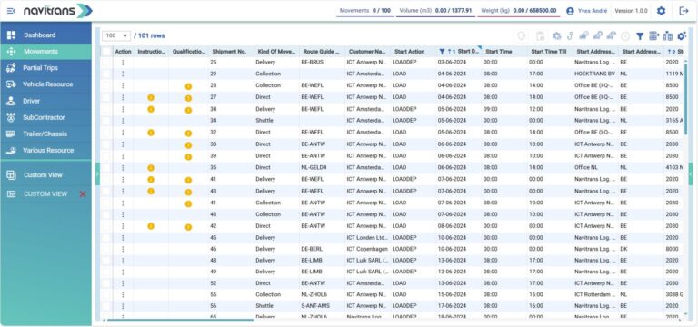The width and height of the screenshot is (698, 327).
Task: Click the Movements 0 / 100 progress indicator
Action: pyautogui.click(x=365, y=11)
